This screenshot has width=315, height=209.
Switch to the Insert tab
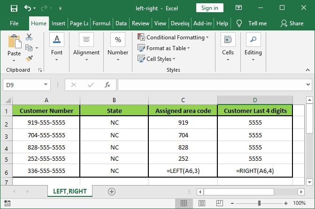coord(58,23)
